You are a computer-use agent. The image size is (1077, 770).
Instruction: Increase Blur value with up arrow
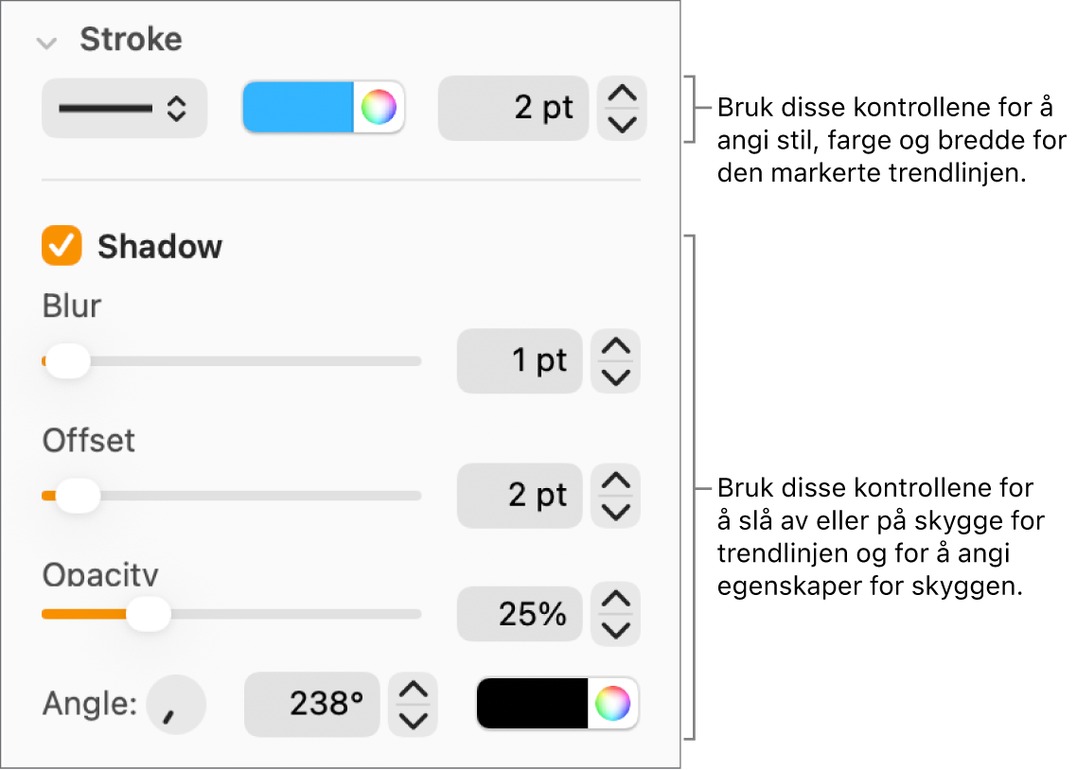616,347
